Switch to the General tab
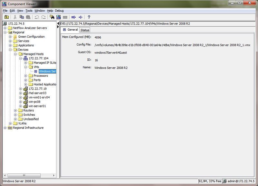Viewport: 258px width, 186px height. pyautogui.click(x=70, y=30)
